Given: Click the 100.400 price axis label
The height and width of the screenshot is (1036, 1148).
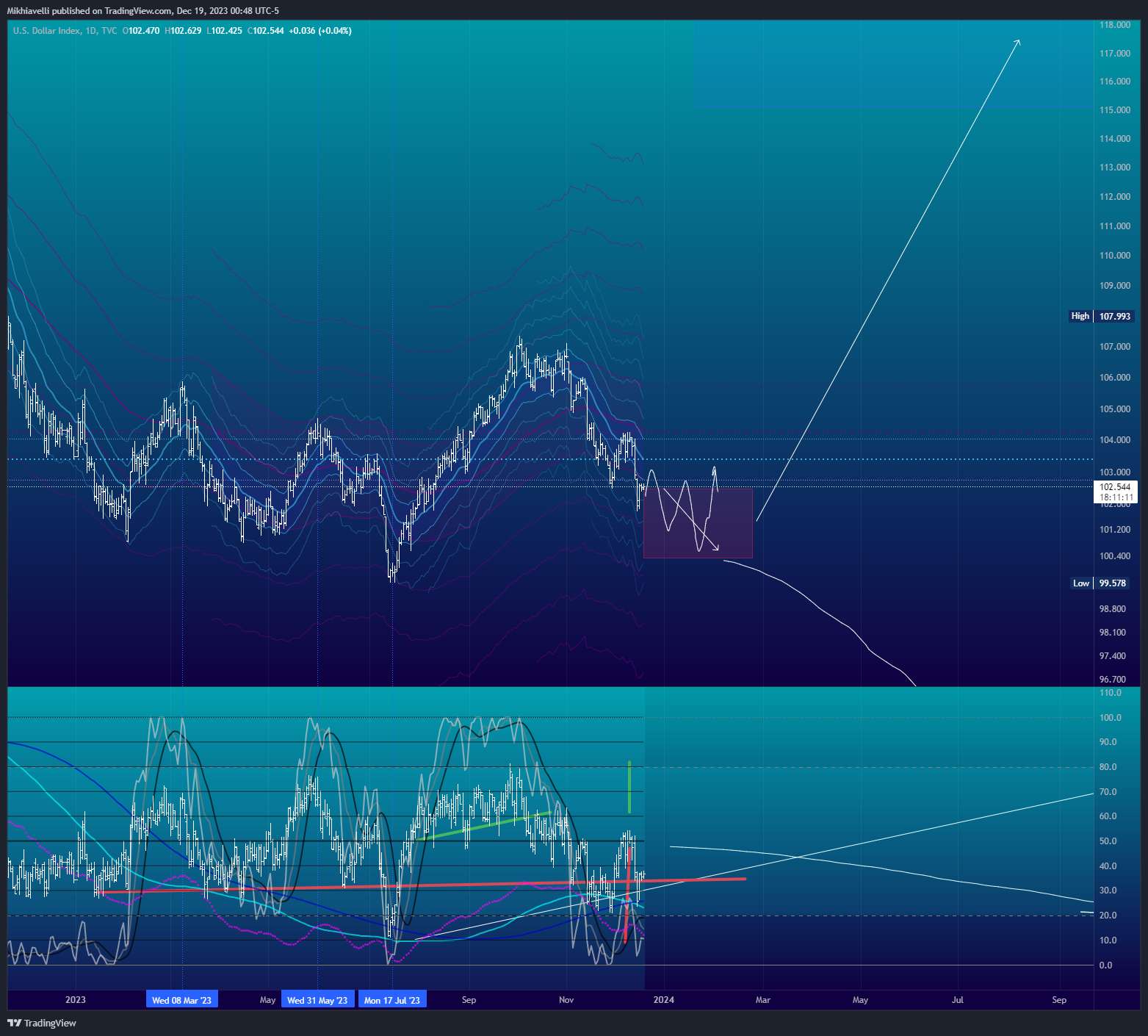Looking at the screenshot, I should 1115,556.
